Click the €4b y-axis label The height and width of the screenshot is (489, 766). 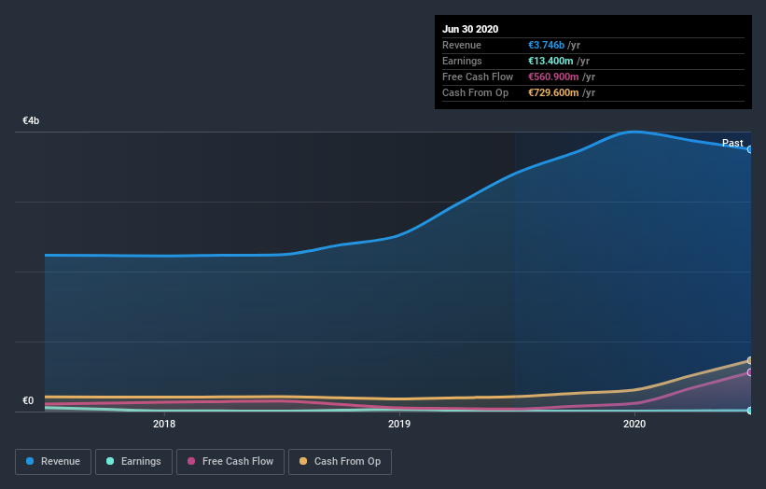coord(31,120)
